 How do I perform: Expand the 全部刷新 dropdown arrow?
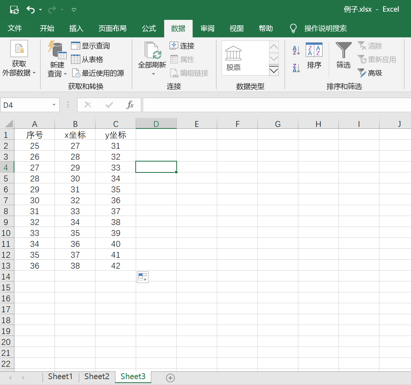153,74
